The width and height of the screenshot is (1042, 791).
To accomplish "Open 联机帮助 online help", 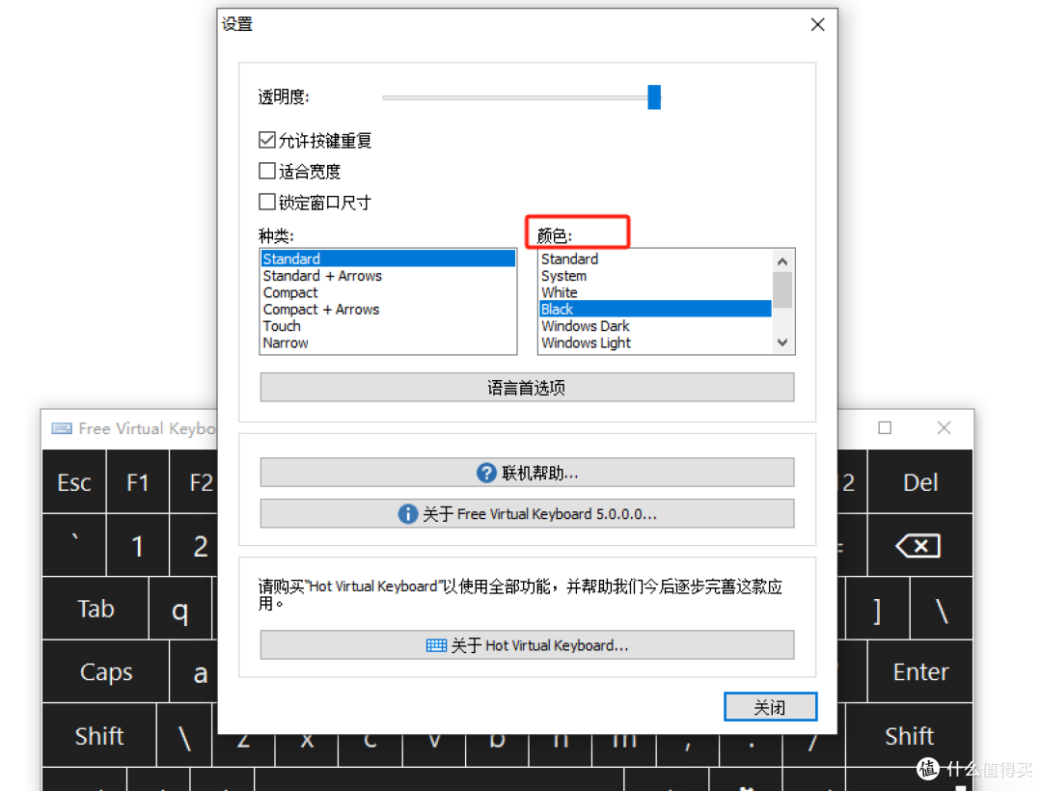I will (x=527, y=473).
